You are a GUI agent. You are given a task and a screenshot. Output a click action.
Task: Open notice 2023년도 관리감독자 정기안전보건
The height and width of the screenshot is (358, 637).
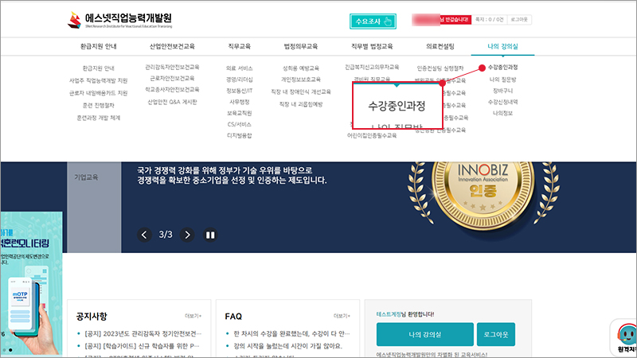point(143,333)
